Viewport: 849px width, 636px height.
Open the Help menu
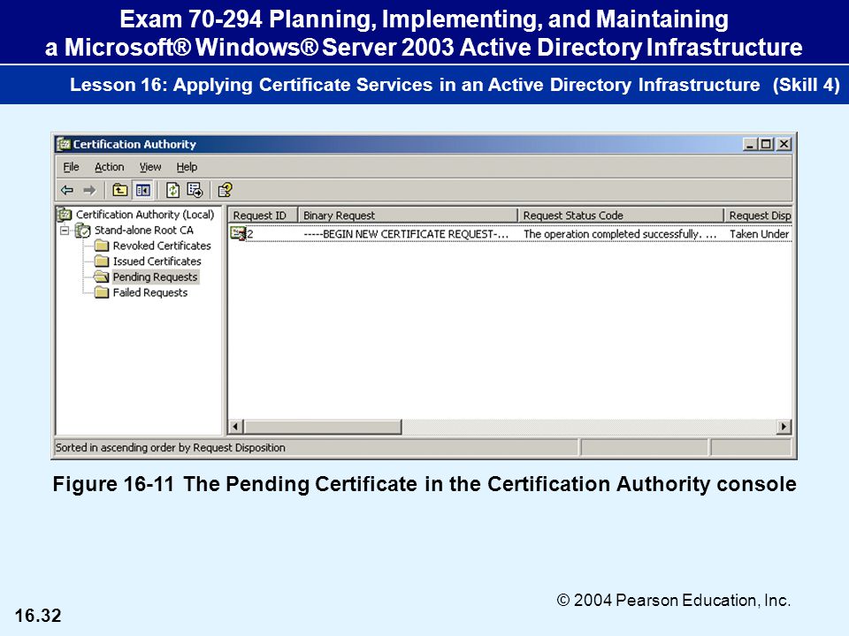pos(187,167)
